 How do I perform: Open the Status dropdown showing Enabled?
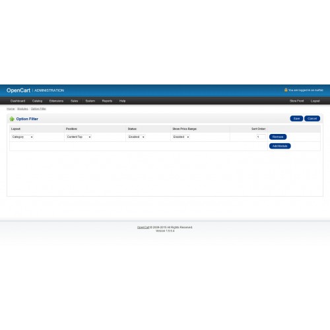[x=137, y=137]
